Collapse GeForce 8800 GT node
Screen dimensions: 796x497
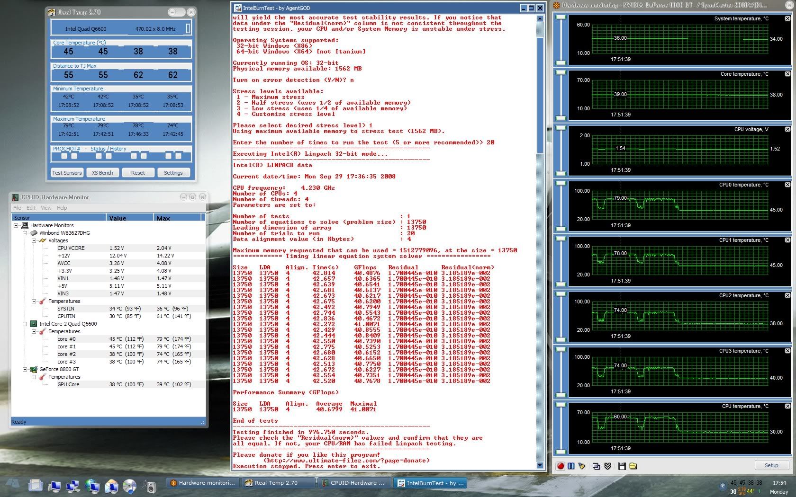coord(25,370)
